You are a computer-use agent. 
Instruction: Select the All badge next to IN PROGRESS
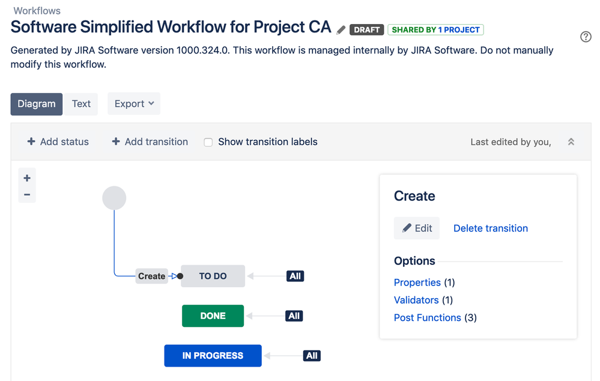tap(312, 356)
